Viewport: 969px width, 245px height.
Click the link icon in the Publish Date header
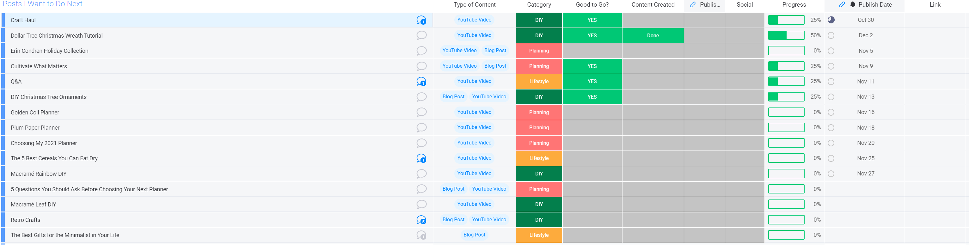pos(842,4)
